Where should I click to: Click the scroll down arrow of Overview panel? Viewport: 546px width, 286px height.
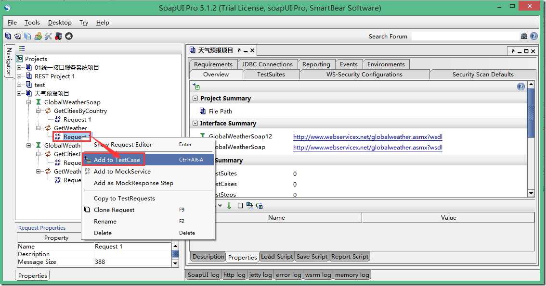[531, 193]
